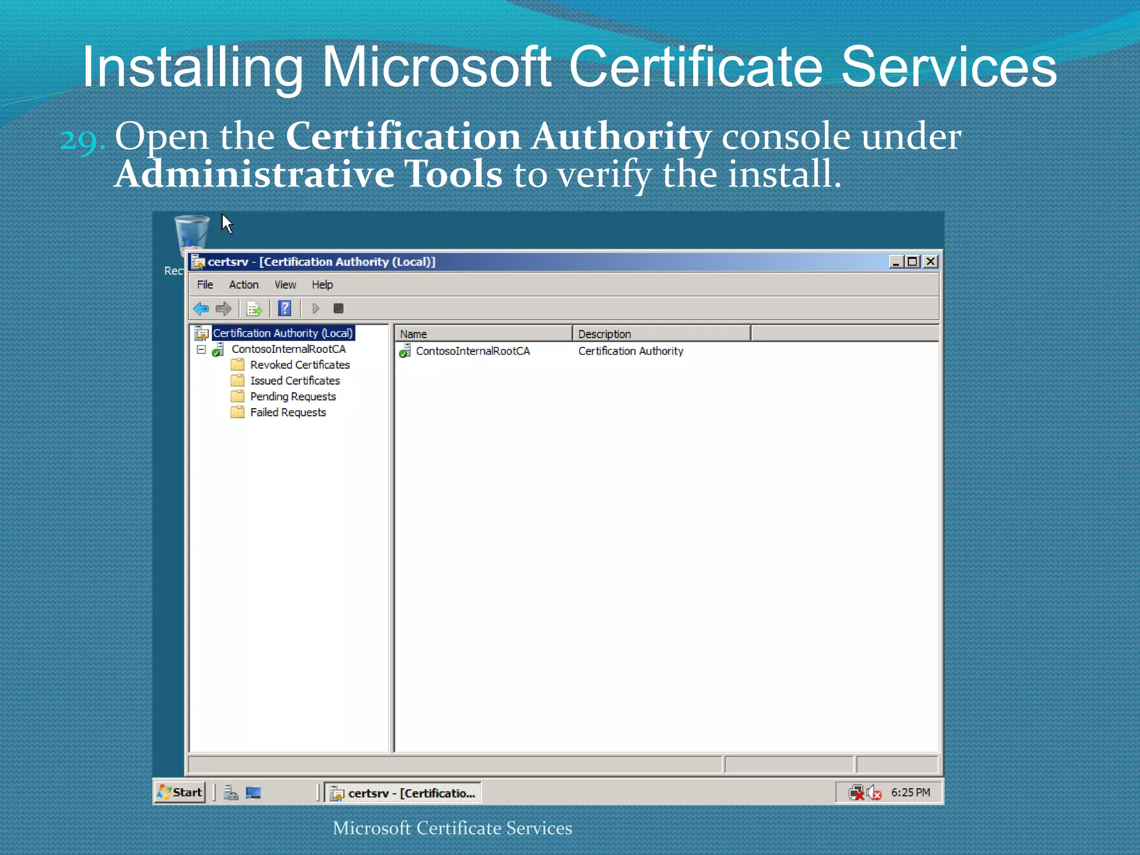The image size is (1140, 855).
Task: Sort by the Name column header
Action: coord(484,333)
